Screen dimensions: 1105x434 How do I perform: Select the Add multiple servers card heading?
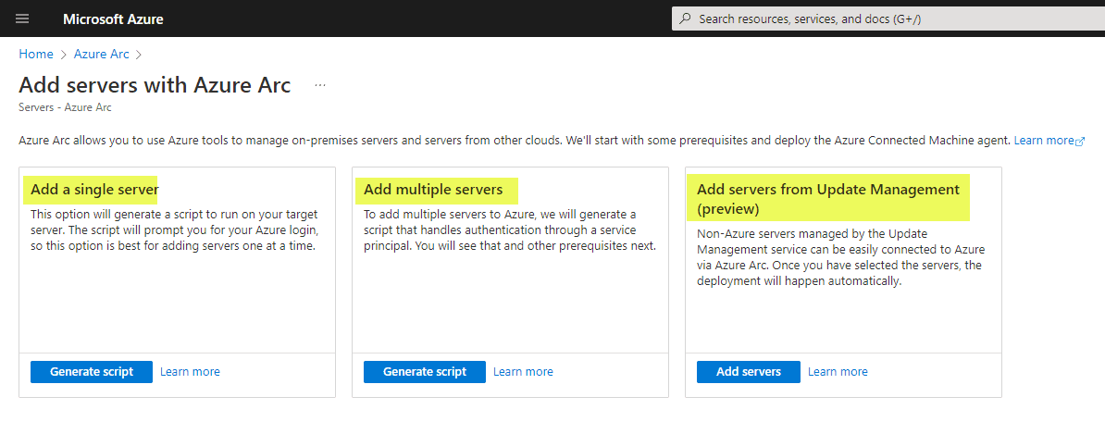point(433,190)
